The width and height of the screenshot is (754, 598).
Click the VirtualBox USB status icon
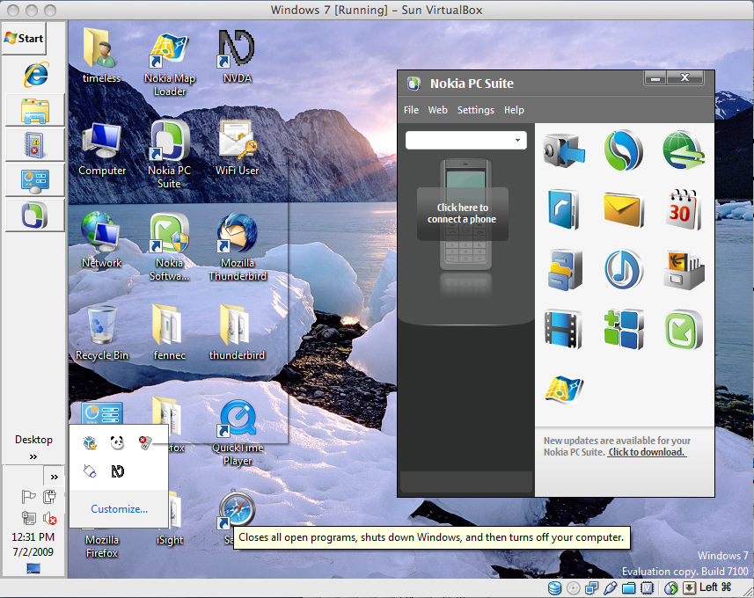(x=611, y=588)
